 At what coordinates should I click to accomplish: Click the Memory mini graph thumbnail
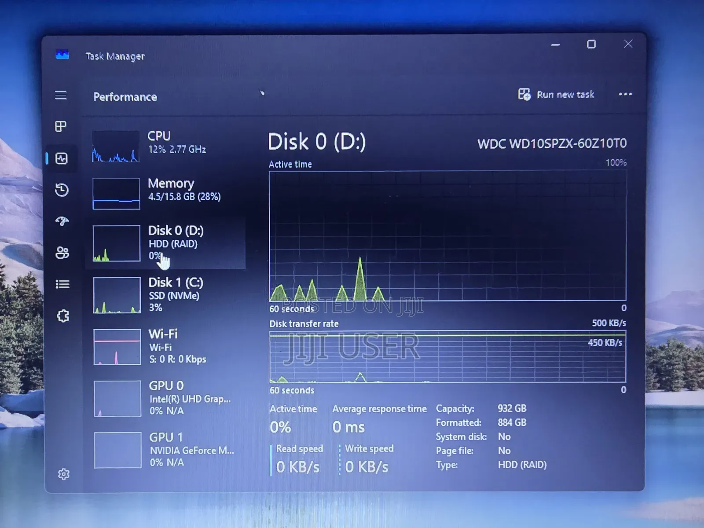click(116, 194)
